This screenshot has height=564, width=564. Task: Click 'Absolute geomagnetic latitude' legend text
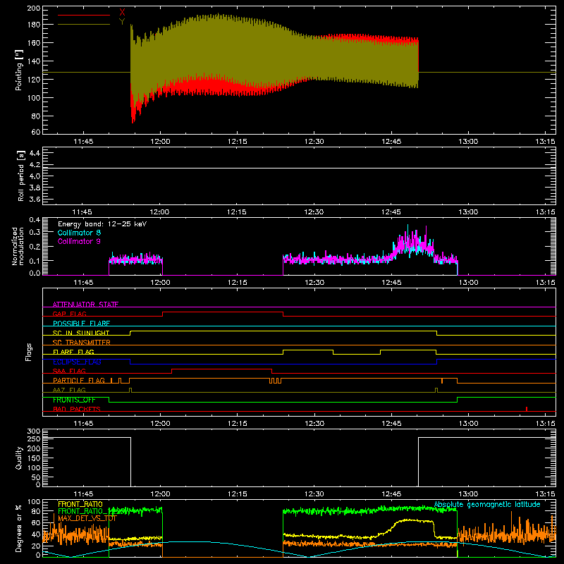[487, 504]
